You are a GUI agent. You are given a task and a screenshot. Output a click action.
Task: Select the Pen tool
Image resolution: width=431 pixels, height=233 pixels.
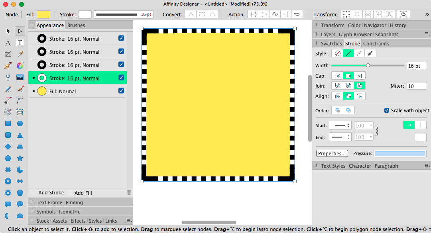tap(8, 66)
